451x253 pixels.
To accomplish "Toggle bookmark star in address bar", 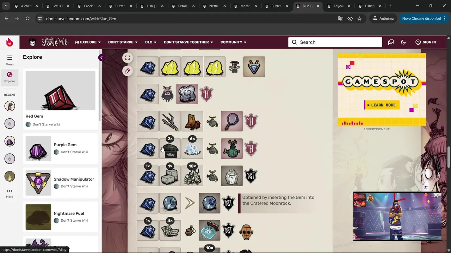I will point(359,19).
